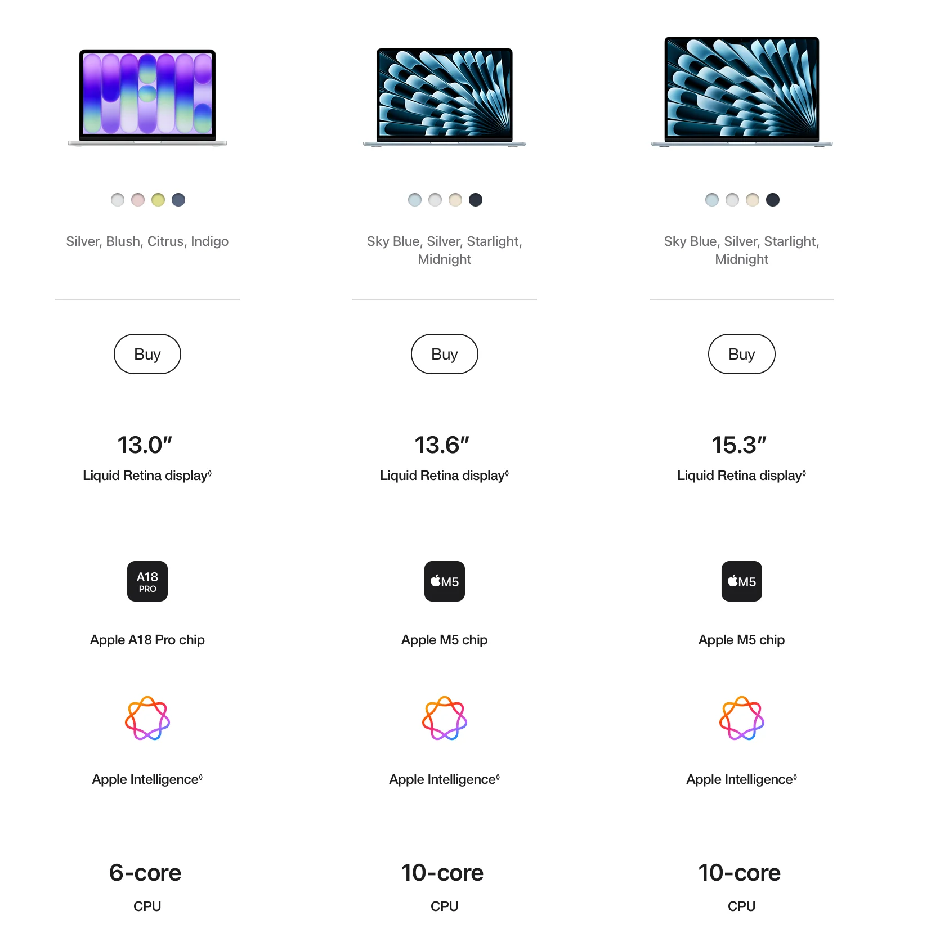The height and width of the screenshot is (951, 940).
Task: Click Apple Intelligence icon under 15.3" model
Action: click(x=742, y=719)
